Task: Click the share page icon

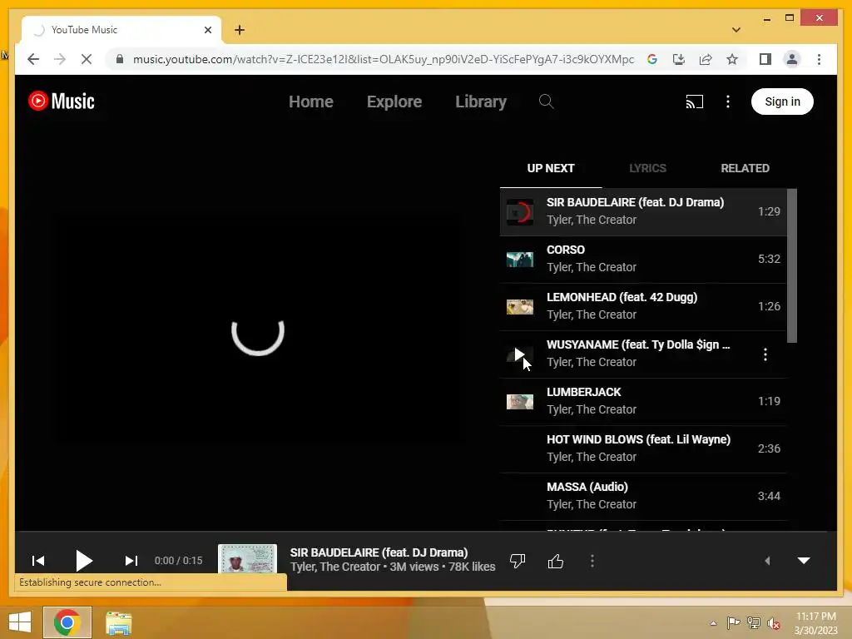Action: [x=706, y=59]
